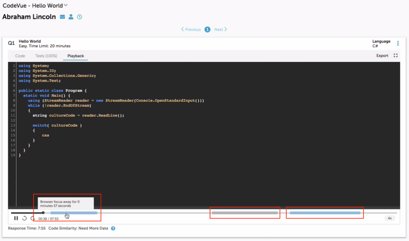This screenshot has width=409, height=241.
Task: Select page 1 in pagination
Action: [x=208, y=29]
